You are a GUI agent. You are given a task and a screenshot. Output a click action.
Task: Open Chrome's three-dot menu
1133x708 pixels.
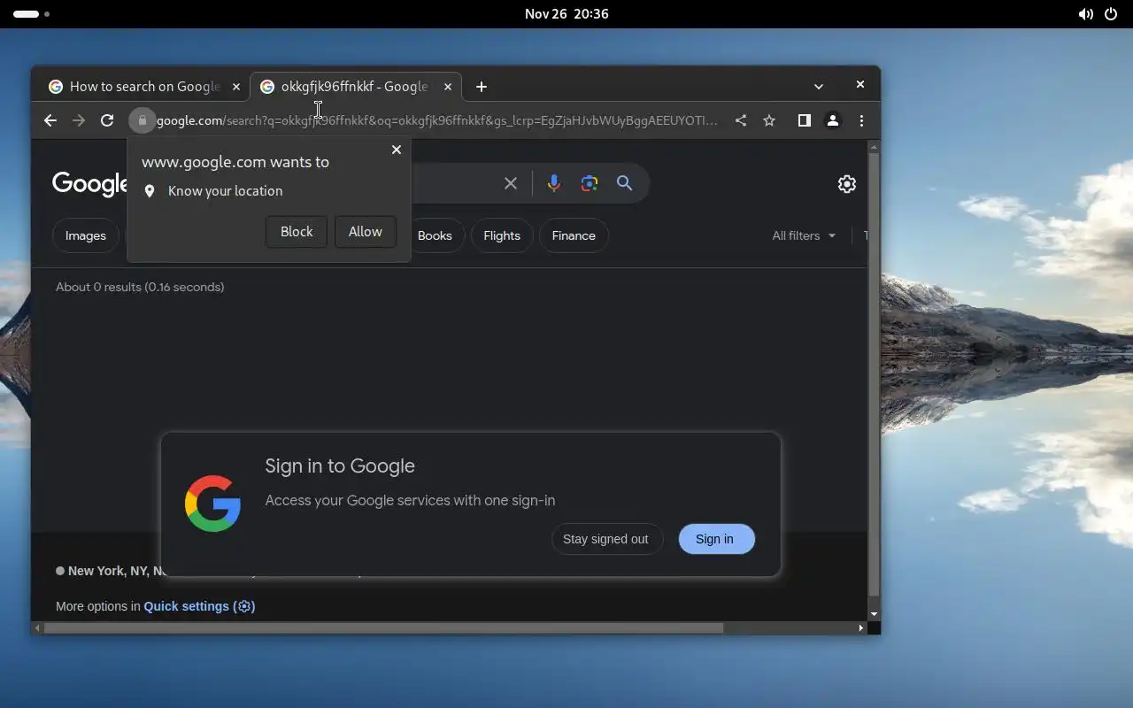[861, 120]
